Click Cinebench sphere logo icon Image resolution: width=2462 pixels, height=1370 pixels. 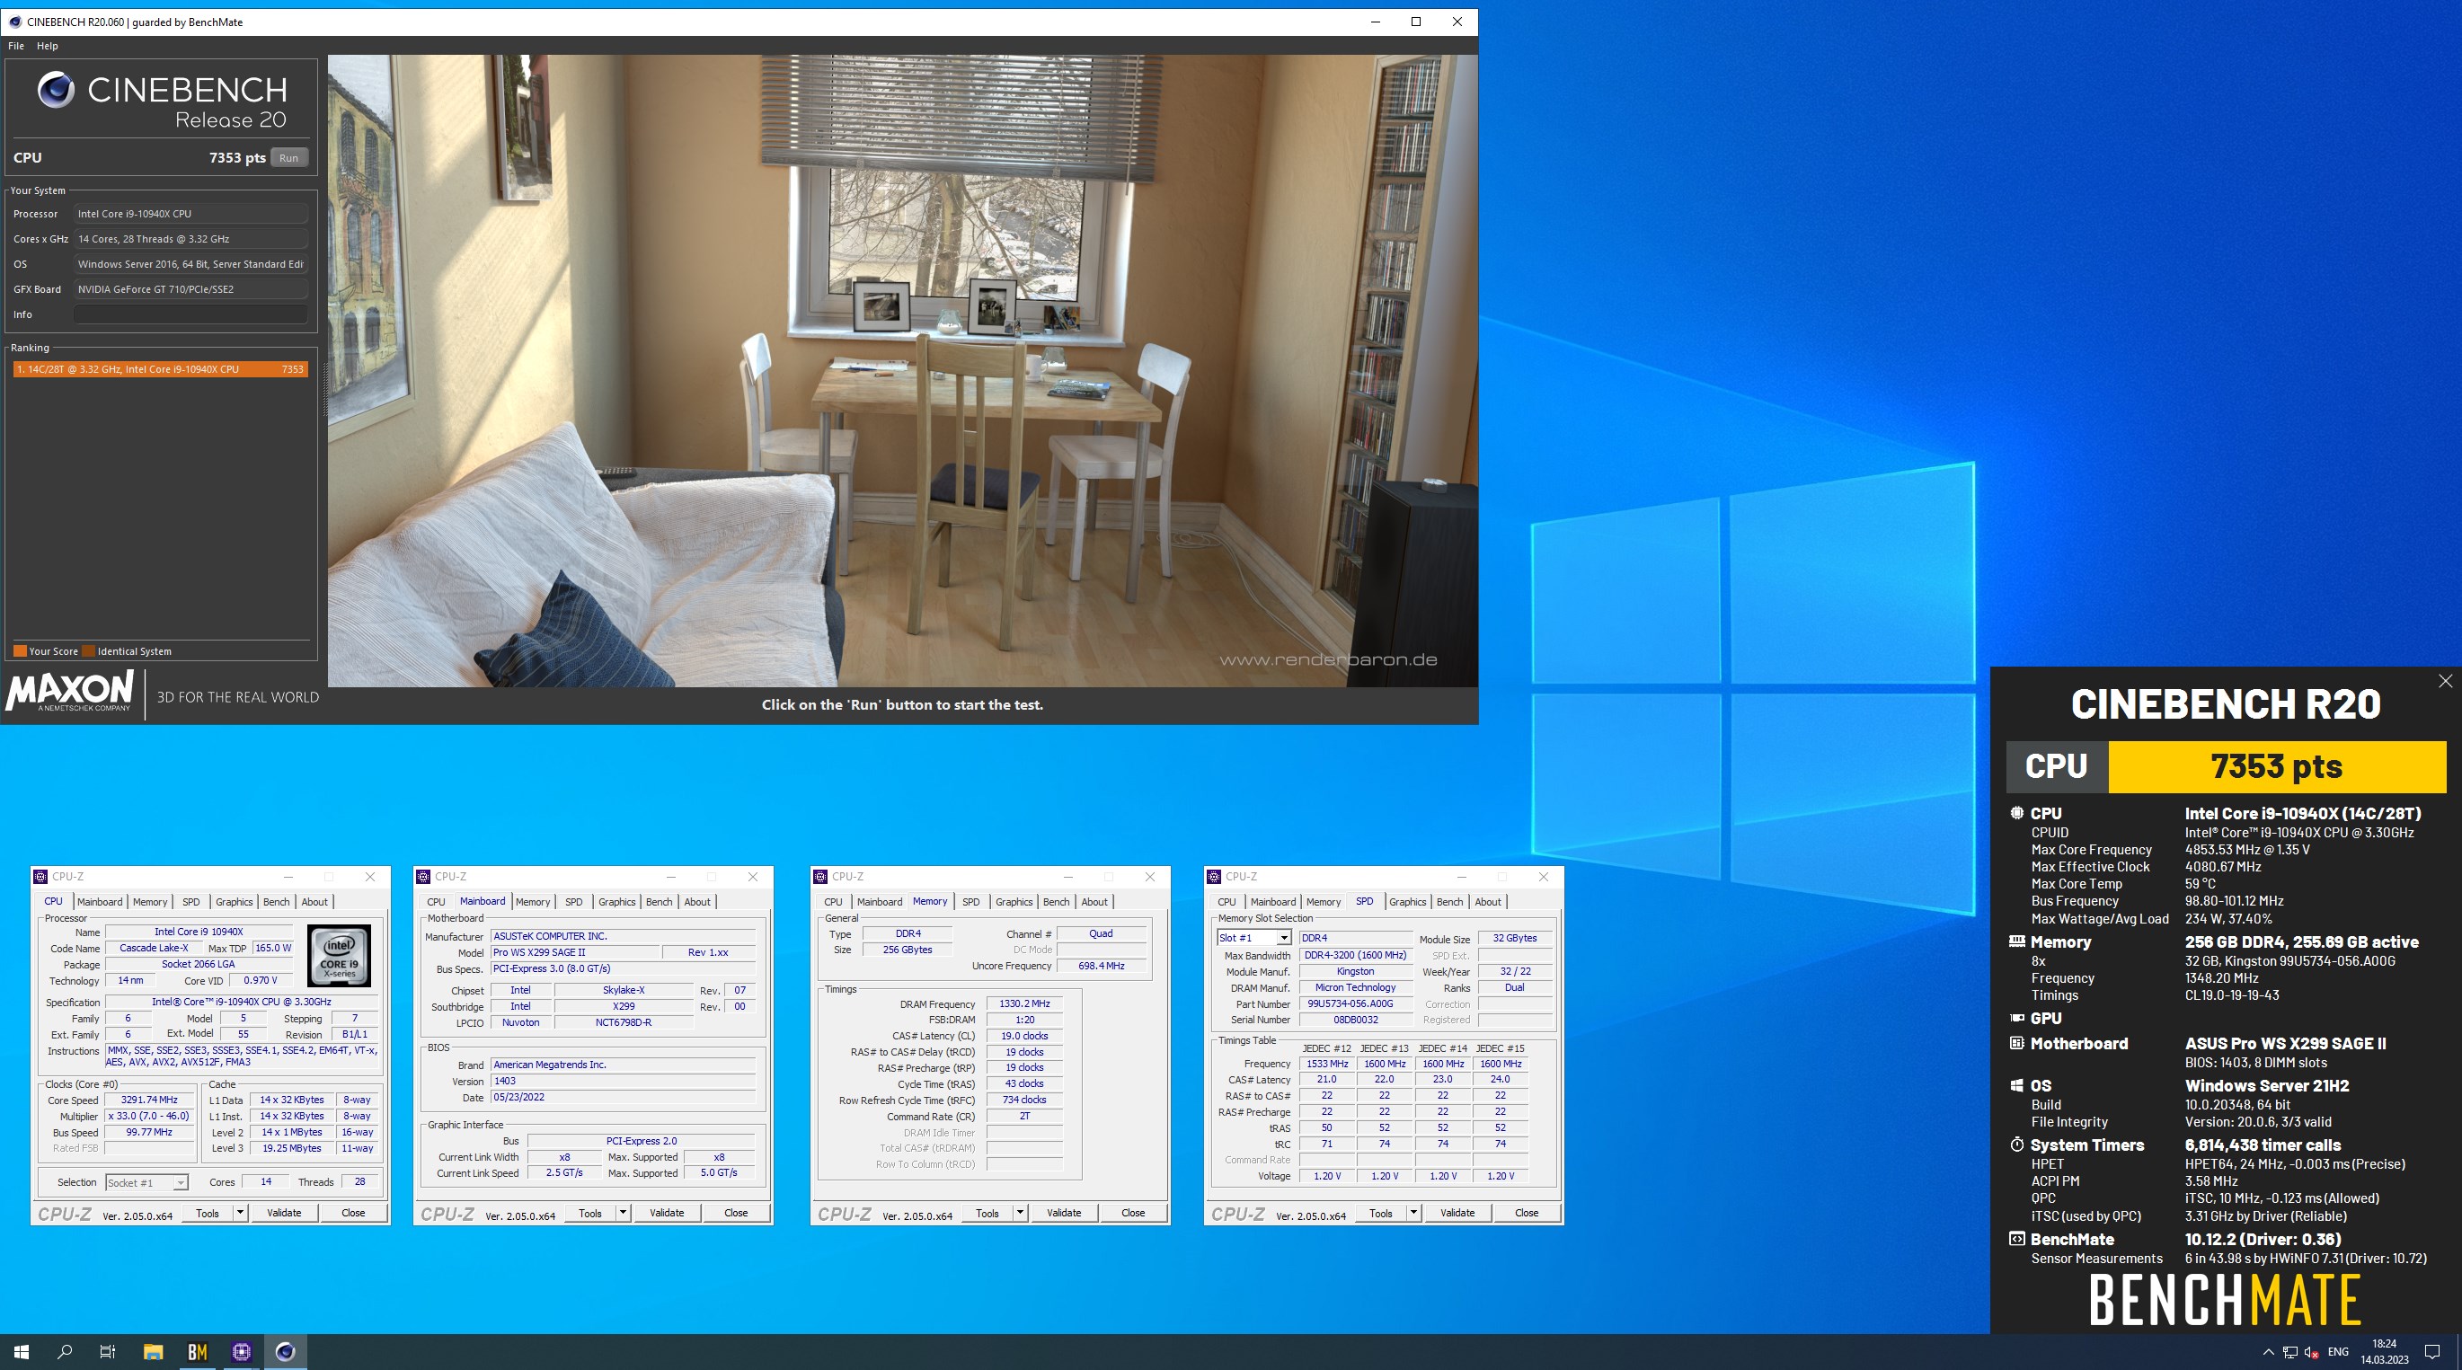click(56, 90)
